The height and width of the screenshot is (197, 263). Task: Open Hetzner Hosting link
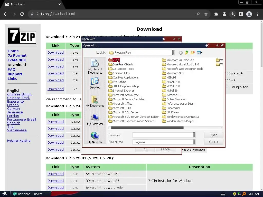coord(18,141)
